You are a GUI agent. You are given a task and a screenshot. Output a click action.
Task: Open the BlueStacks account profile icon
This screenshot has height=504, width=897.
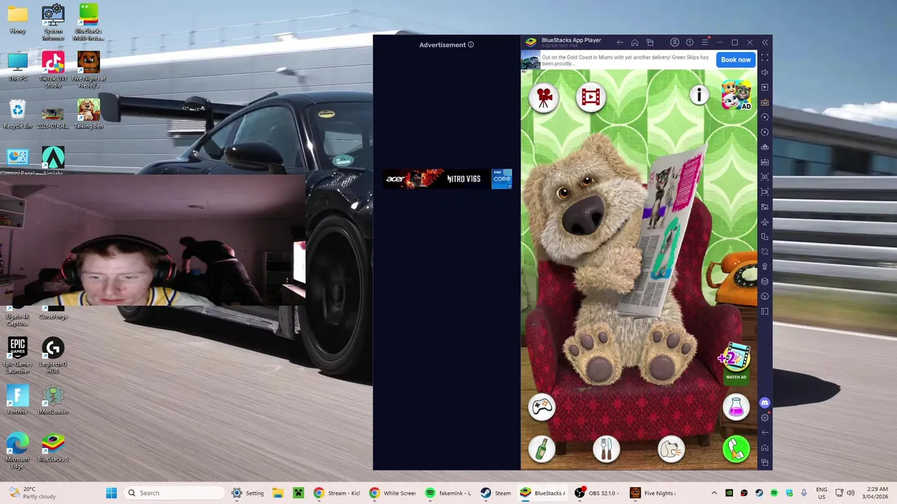pos(674,43)
